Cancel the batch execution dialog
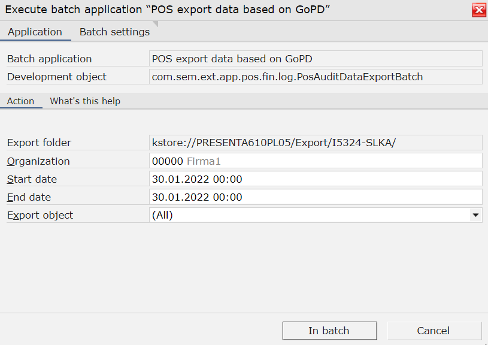This screenshot has height=345, width=488. (x=434, y=331)
